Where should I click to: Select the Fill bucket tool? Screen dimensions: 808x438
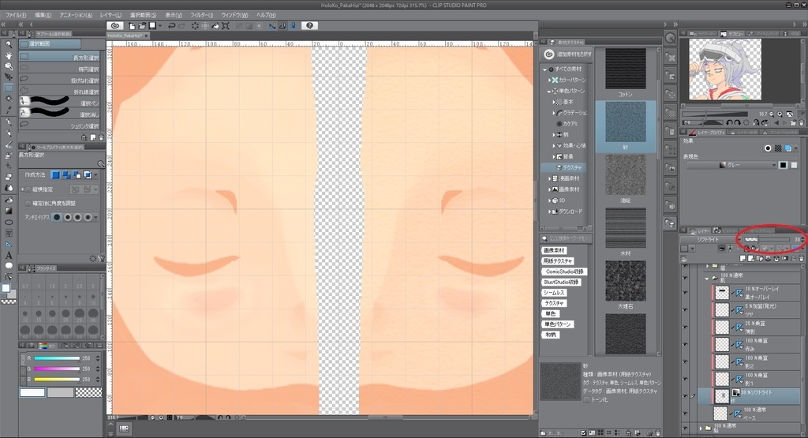click(x=8, y=200)
